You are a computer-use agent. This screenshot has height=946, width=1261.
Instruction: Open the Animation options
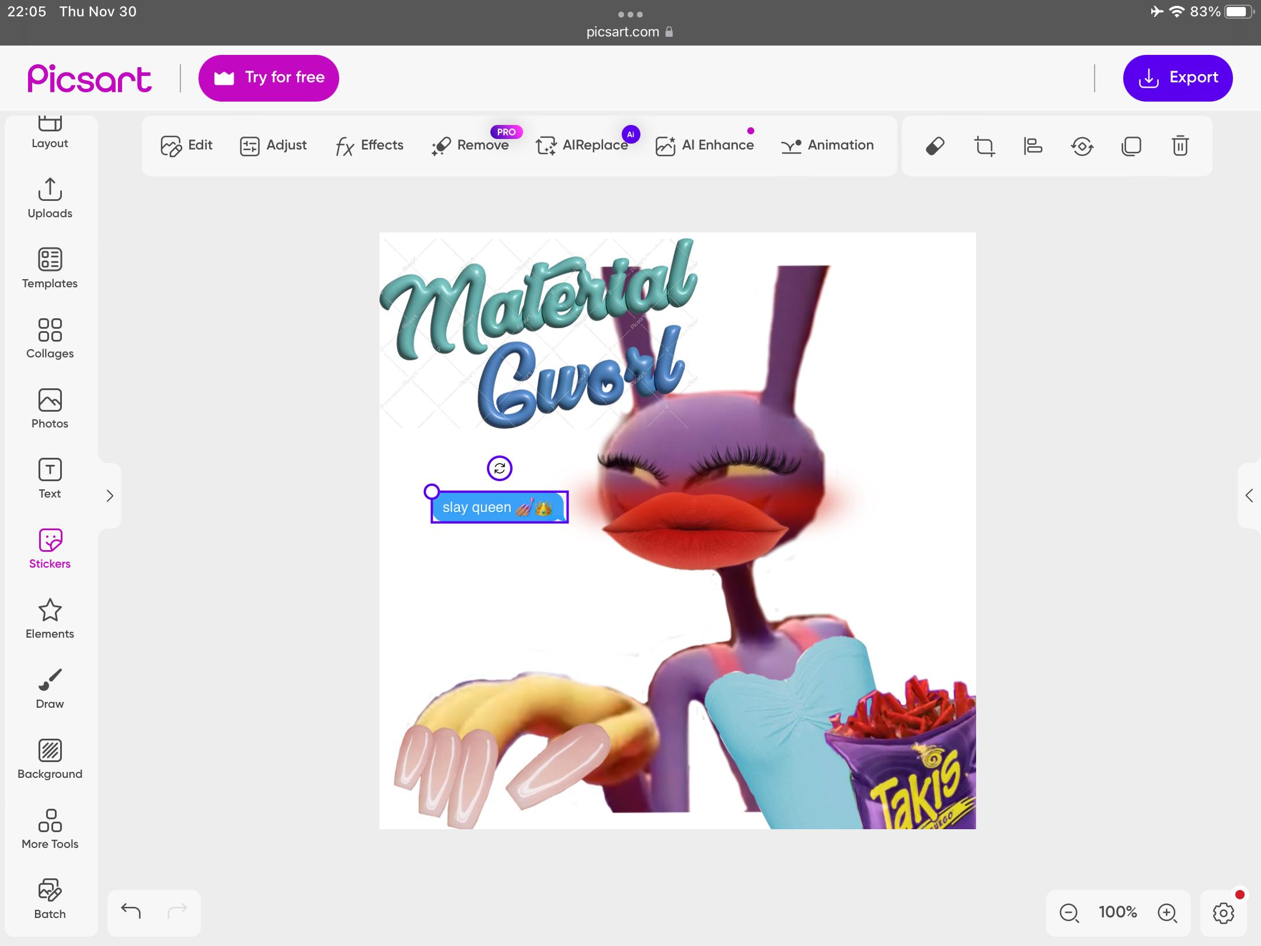(x=827, y=145)
